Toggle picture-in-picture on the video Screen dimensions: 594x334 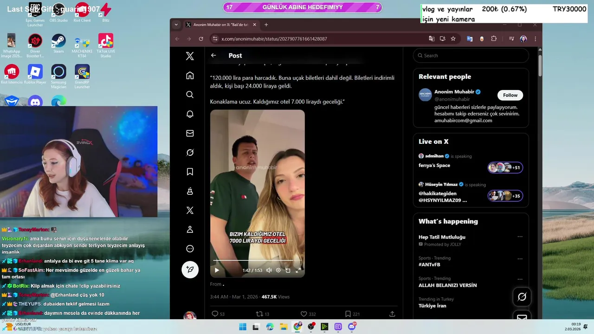(x=288, y=270)
